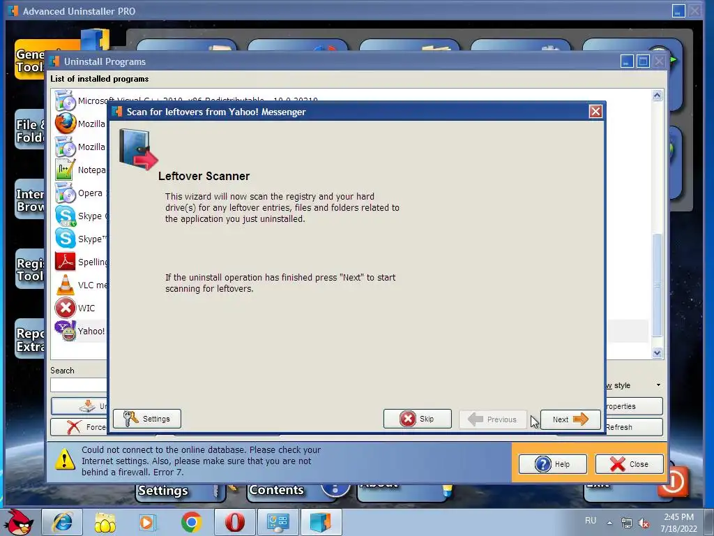Click the Leftover Scanner book icon
This screenshot has width=714, height=536.
click(138, 150)
